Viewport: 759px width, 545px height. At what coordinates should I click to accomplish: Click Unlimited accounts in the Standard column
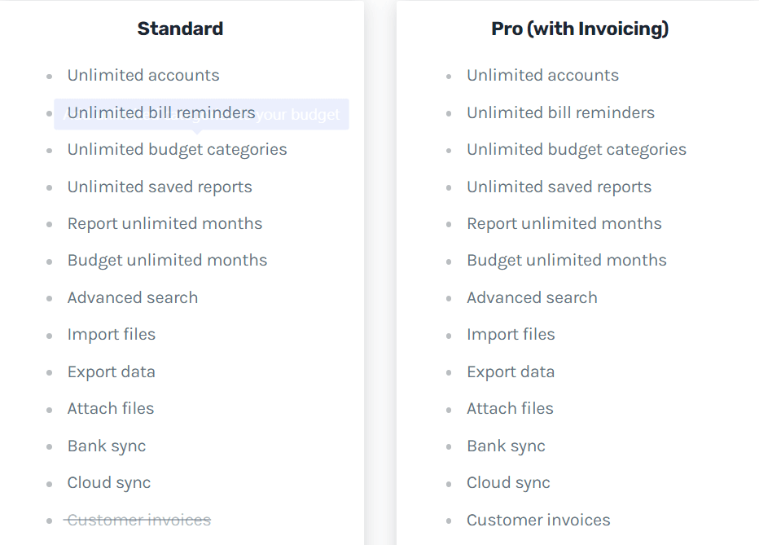click(x=143, y=76)
